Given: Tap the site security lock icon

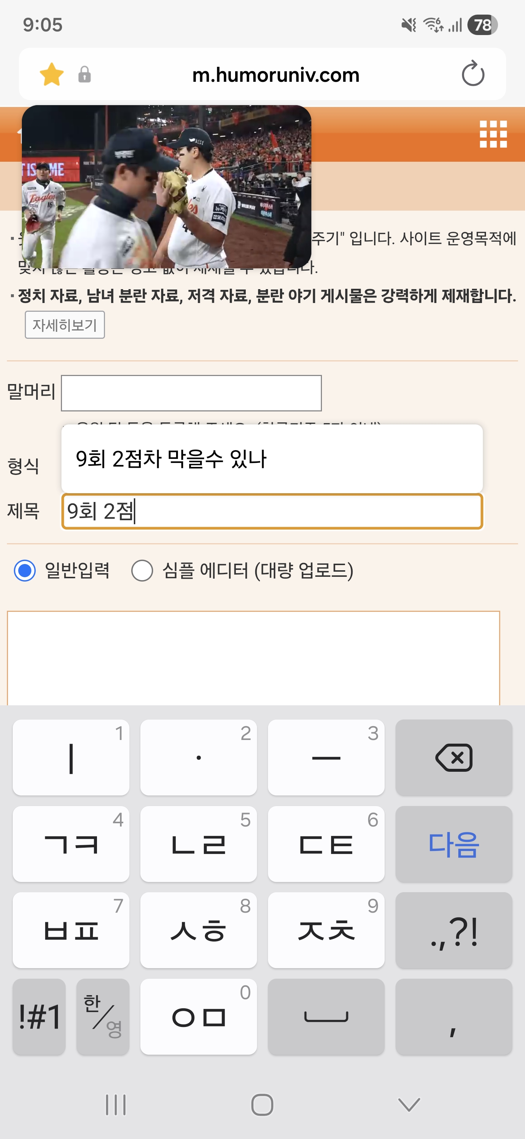Looking at the screenshot, I should tap(84, 74).
